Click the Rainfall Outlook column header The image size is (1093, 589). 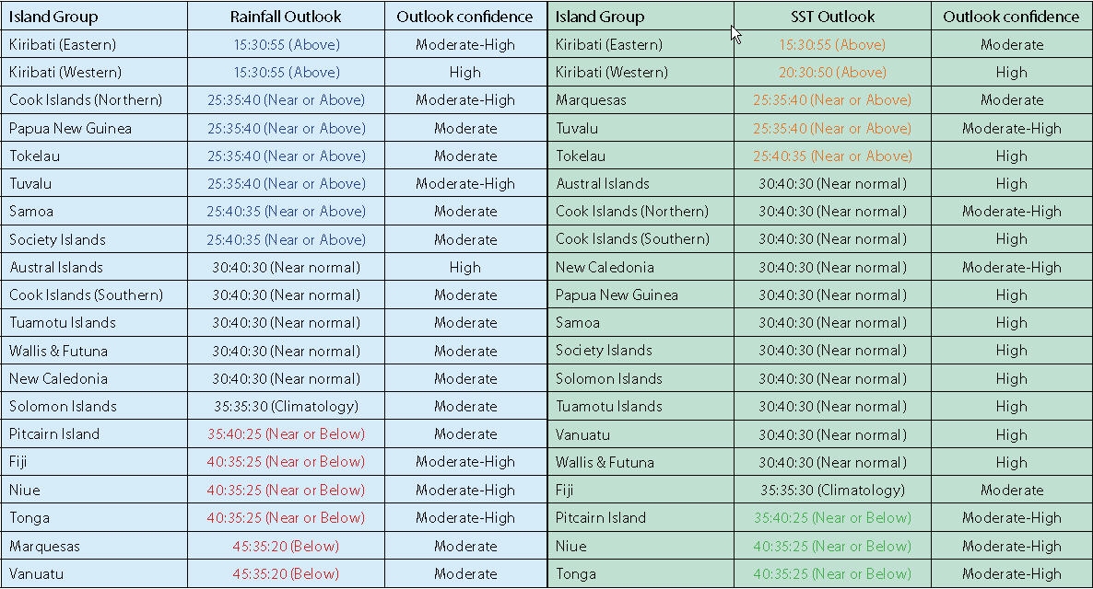tap(286, 17)
